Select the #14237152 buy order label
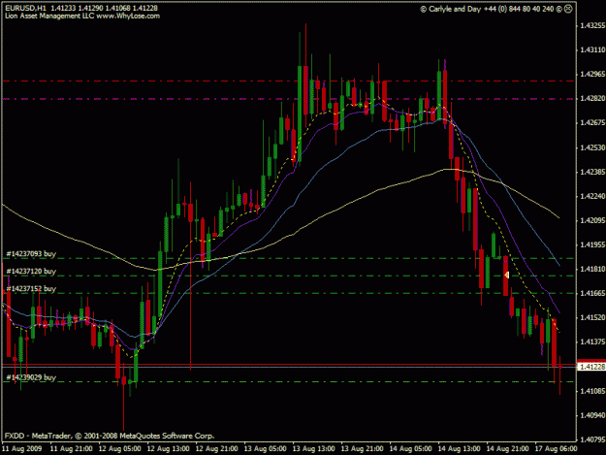Image resolution: width=606 pixels, height=455 pixels. [x=31, y=288]
